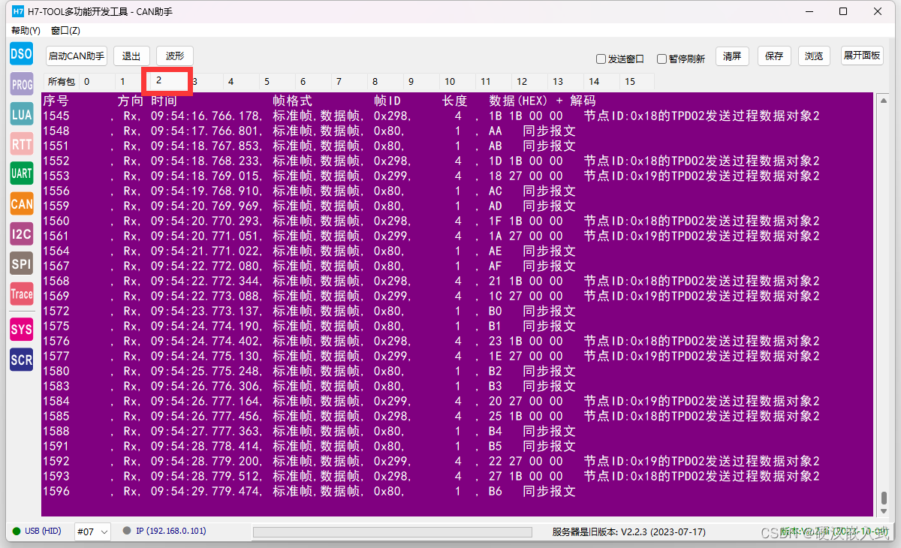Open the #07 device dropdown
The width and height of the screenshot is (901, 548).
pos(92,531)
